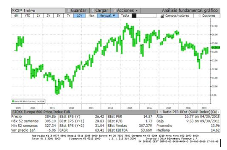This screenshot has width=227, height=150.
Task: Click the 14.3014 last value axis label
Action: (216, 48)
